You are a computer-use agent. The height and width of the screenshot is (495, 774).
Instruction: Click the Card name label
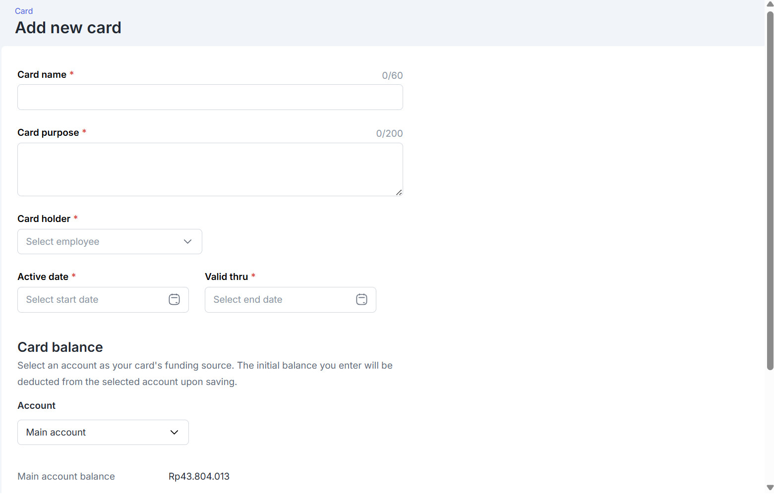click(42, 75)
